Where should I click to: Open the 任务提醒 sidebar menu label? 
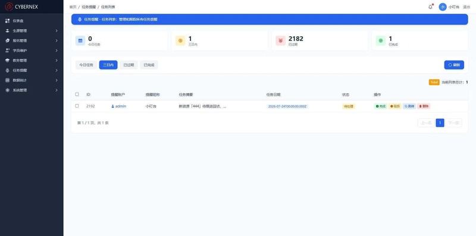point(20,70)
